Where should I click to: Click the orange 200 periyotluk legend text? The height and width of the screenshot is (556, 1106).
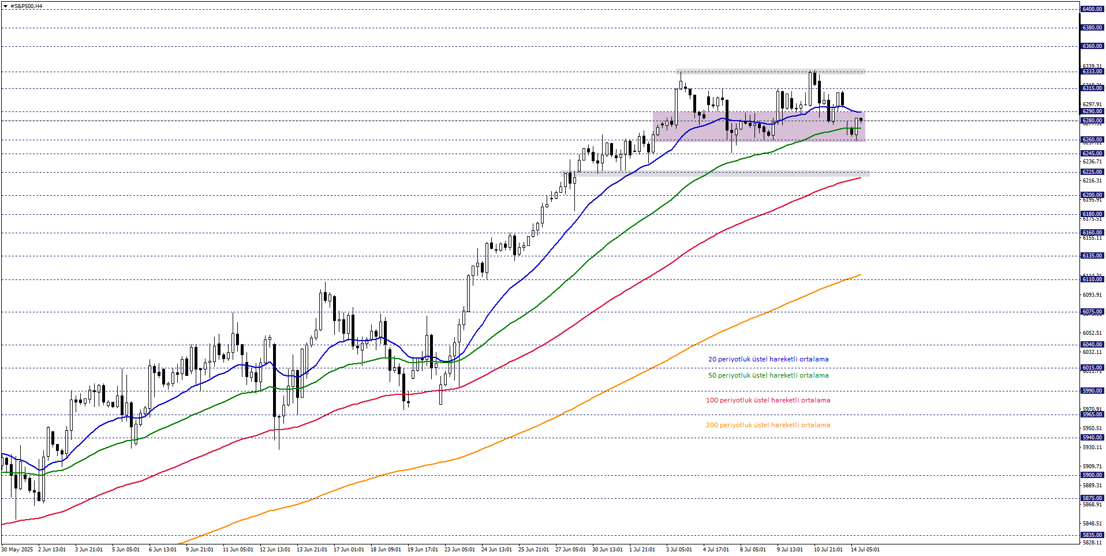point(768,425)
